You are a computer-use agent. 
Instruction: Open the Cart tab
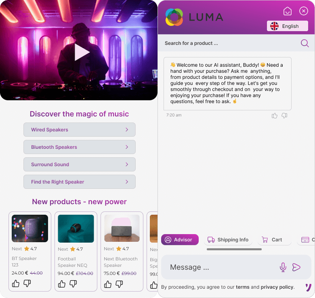274,239
